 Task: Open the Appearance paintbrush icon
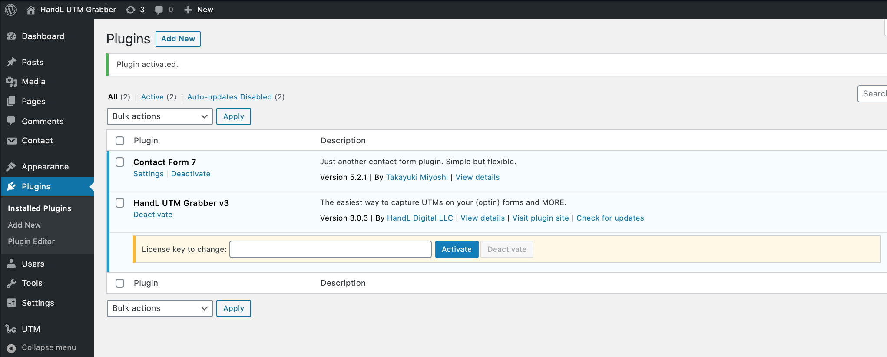point(12,167)
